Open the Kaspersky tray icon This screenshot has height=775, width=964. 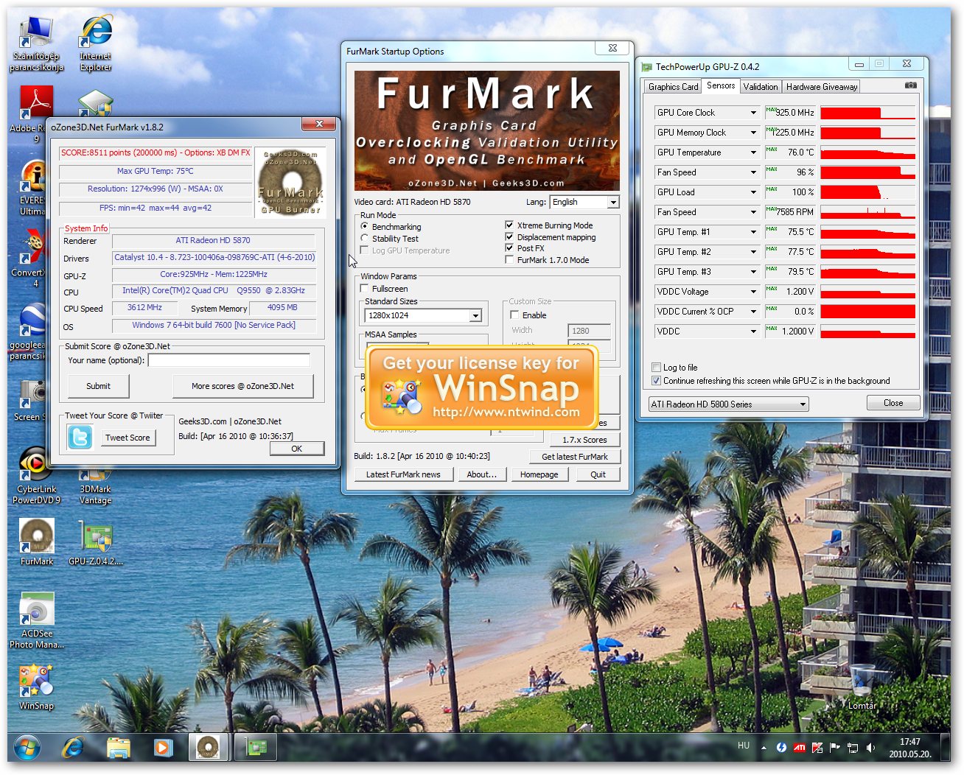817,748
